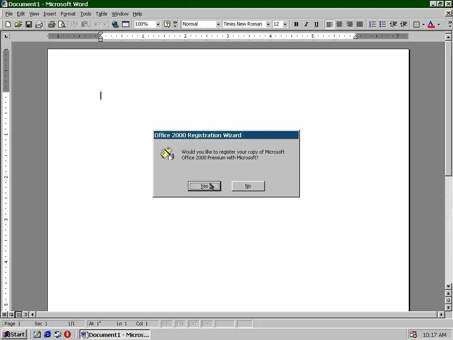
Task: Apply bulleted list formatting
Action: pos(383,24)
